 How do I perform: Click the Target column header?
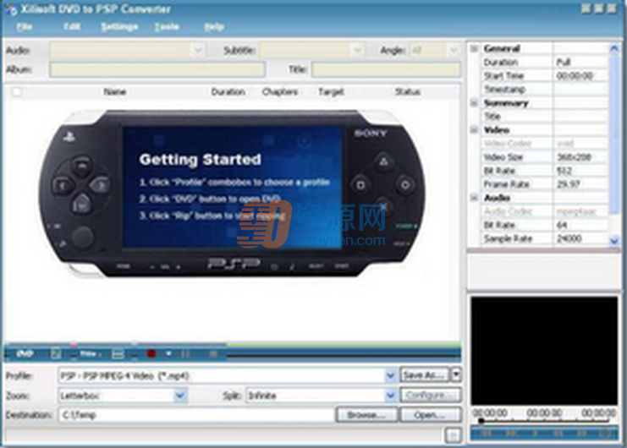click(x=331, y=92)
